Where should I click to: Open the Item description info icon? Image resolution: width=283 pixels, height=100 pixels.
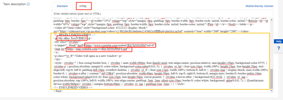28,4
